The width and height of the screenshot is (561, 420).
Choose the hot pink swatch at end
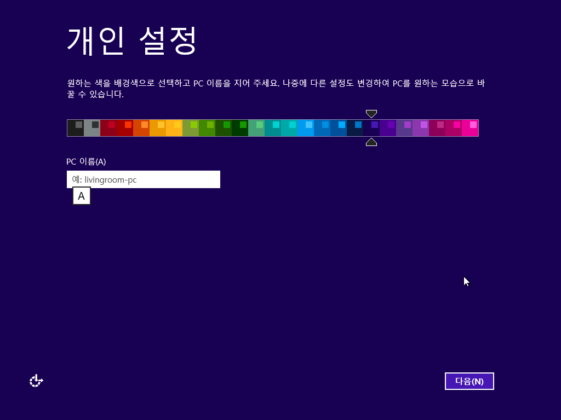point(471,128)
